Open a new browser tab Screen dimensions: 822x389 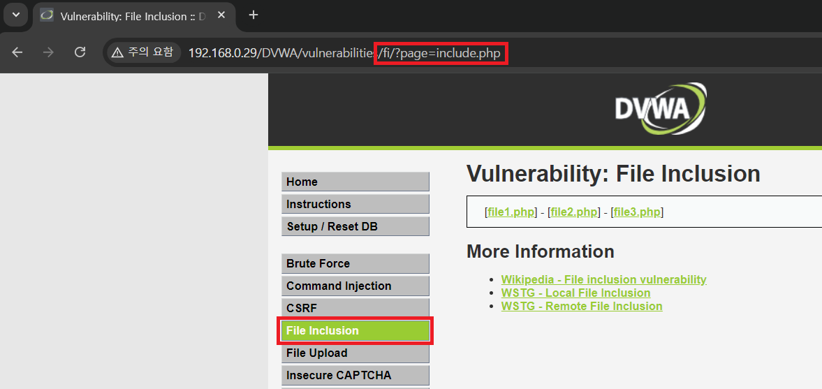pyautogui.click(x=254, y=15)
